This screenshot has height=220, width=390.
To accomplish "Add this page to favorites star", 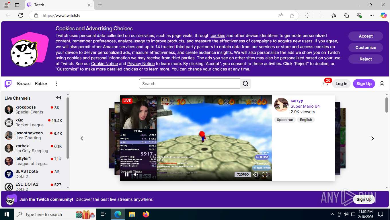I will click(x=292, y=15).
